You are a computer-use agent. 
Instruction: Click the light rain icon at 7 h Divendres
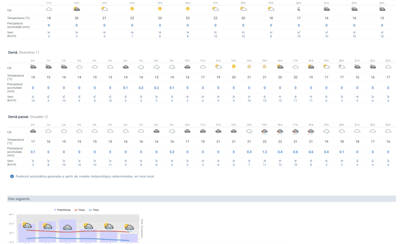pos(141,67)
